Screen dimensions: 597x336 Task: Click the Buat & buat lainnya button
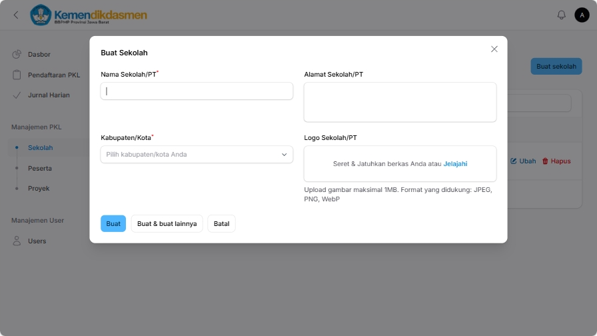point(167,224)
